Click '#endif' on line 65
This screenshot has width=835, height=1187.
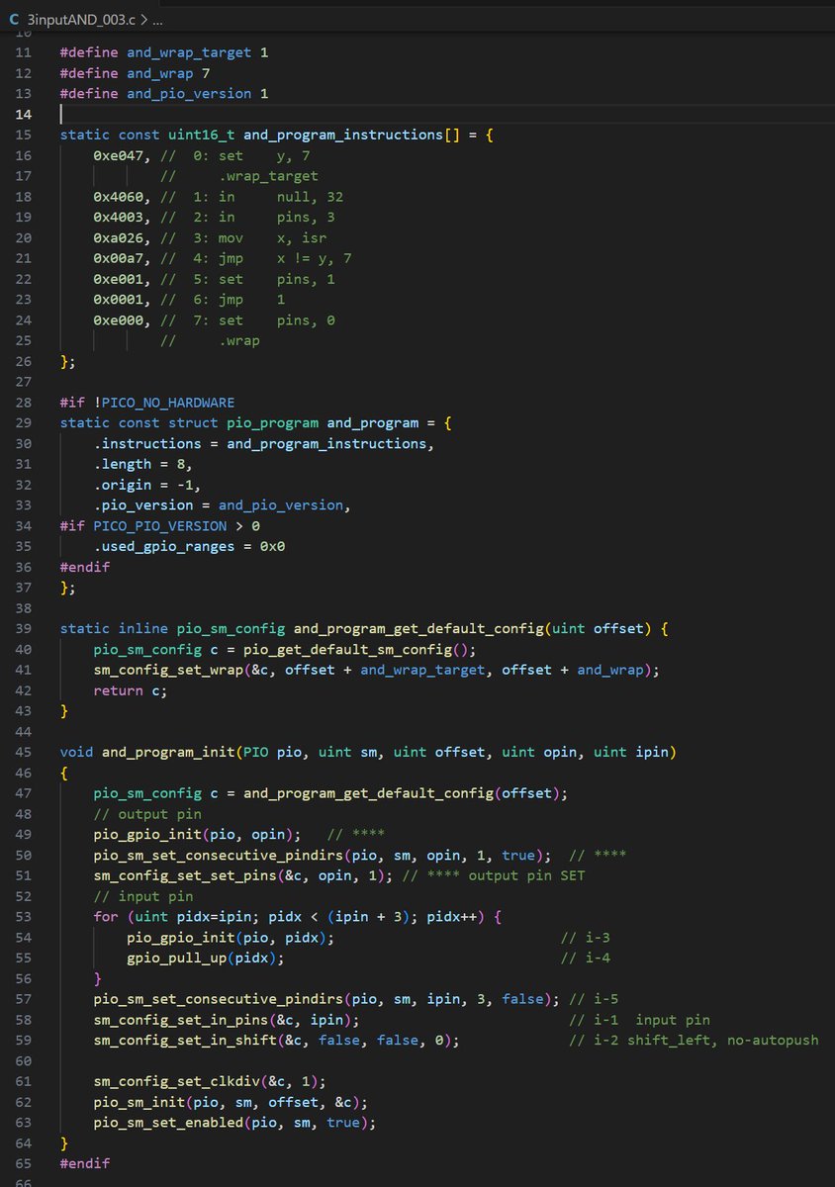pyautogui.click(x=85, y=1165)
